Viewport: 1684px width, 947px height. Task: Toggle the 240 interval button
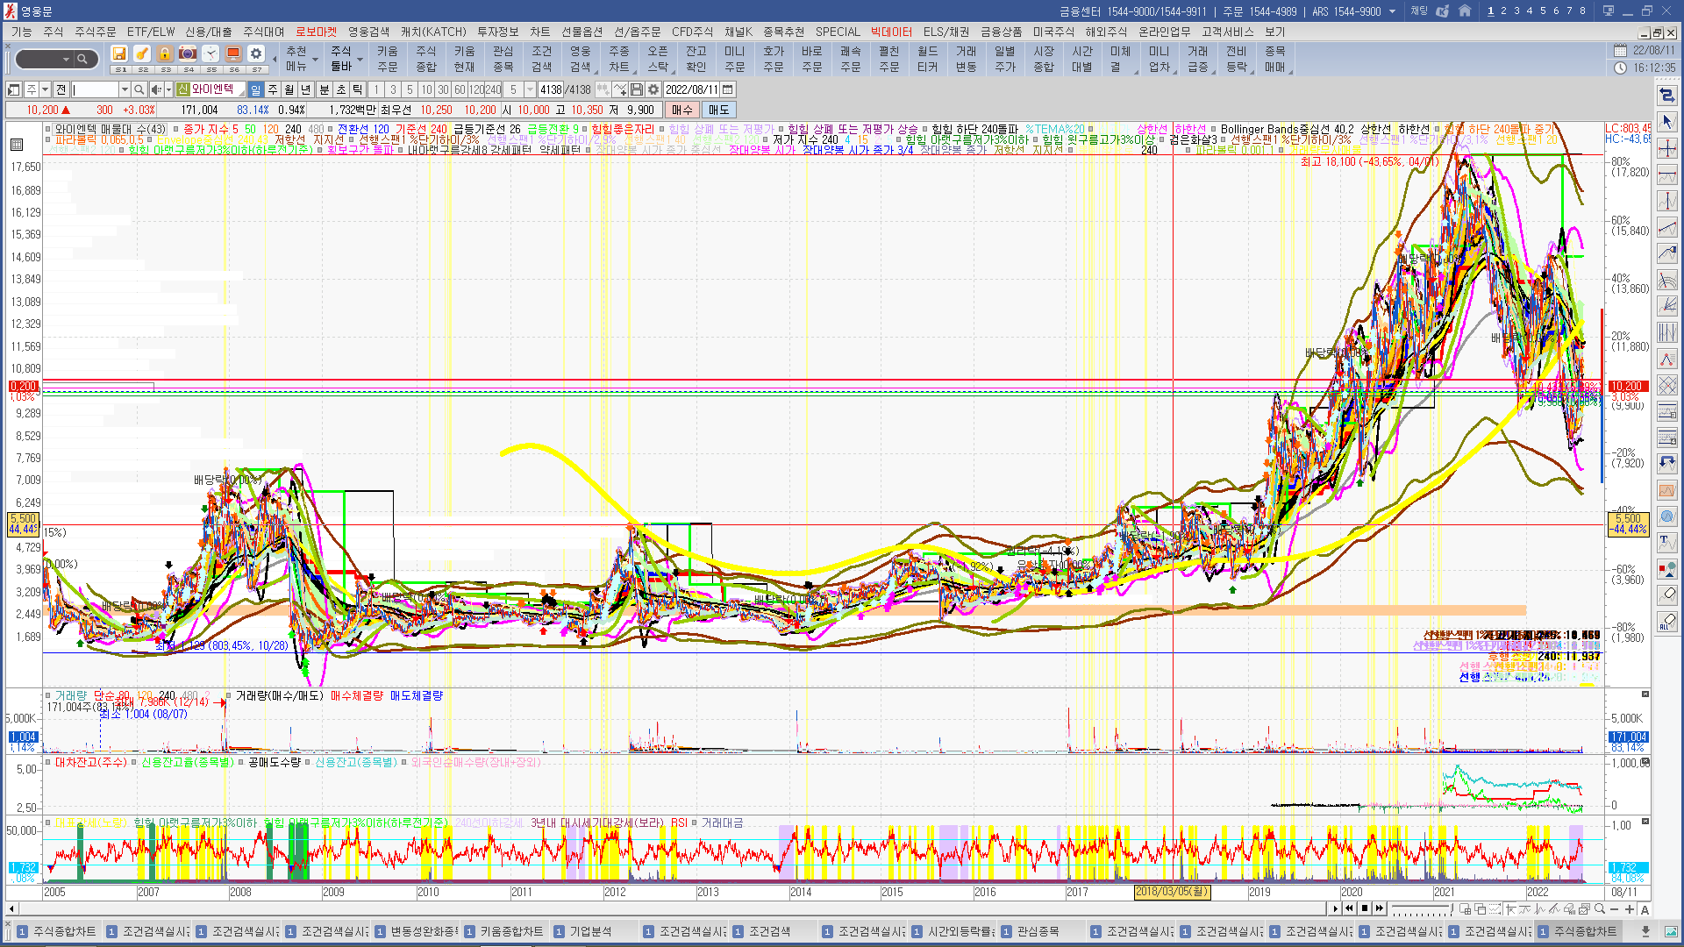493,89
